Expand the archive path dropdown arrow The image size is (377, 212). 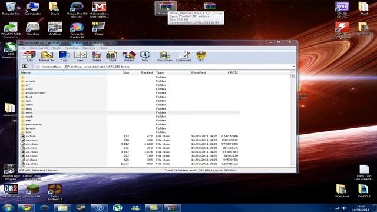point(293,67)
